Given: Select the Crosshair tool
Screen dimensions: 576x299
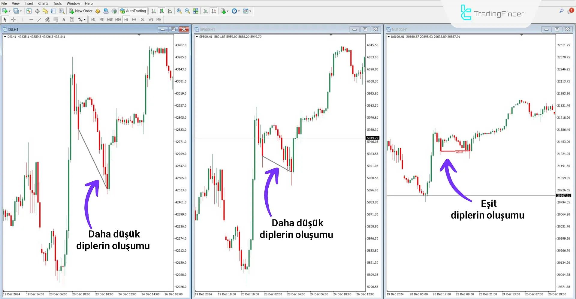Looking at the screenshot, I should point(13,19).
